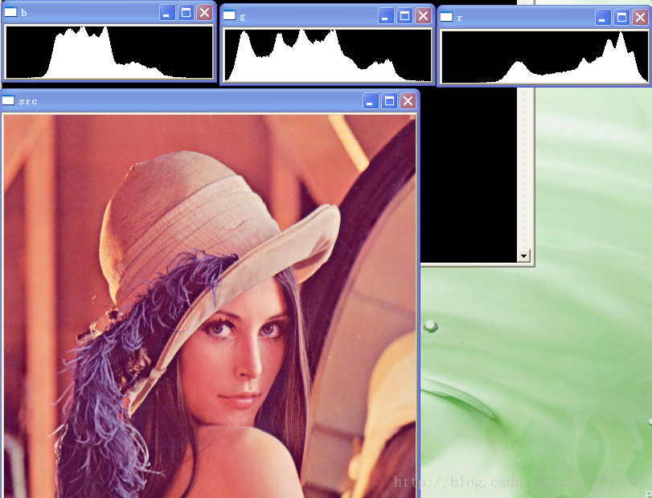Minimize the b histogram window
The image size is (652, 498).
click(x=167, y=13)
